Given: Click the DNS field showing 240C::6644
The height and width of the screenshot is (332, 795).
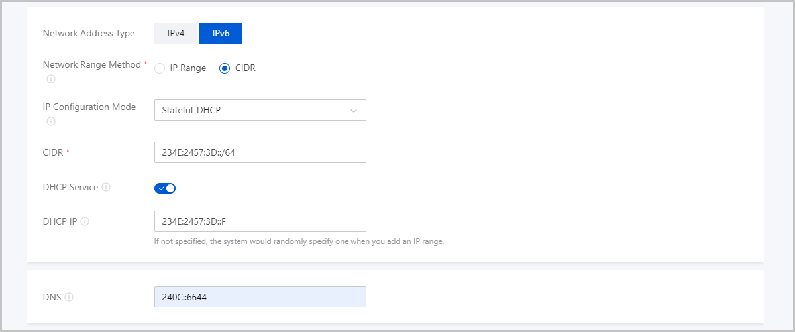Looking at the screenshot, I should 260,297.
